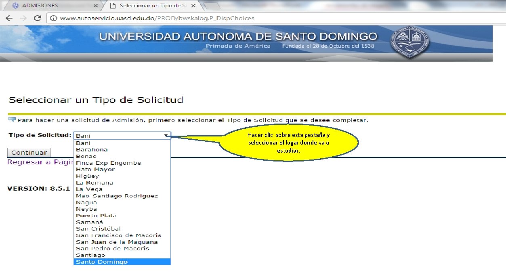Image resolution: width=506 pixels, height=279 pixels.
Task: Click the ADMISIONES tab favicon
Action: pyautogui.click(x=15, y=6)
